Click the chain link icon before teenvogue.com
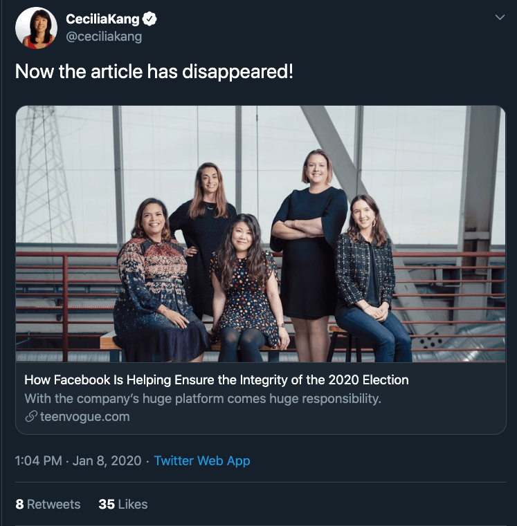Viewport: 517px width, 526px height. pyautogui.click(x=31, y=416)
